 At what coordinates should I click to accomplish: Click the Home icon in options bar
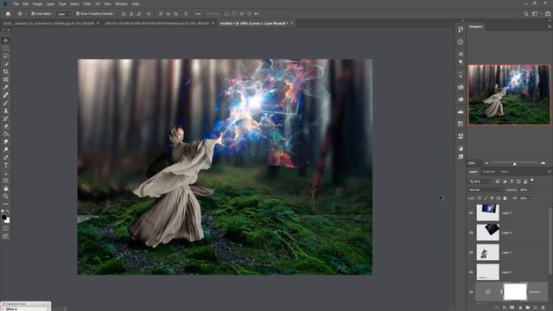coord(8,14)
